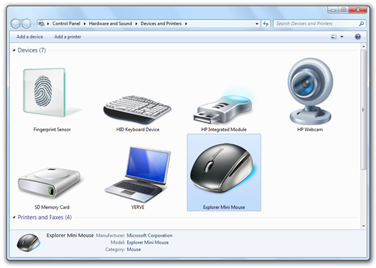Click the scrollbar up arrow
The height and width of the screenshot is (268, 376).
364,46
